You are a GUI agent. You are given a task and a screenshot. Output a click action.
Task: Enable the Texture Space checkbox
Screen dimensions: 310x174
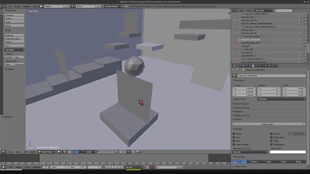pos(271,137)
